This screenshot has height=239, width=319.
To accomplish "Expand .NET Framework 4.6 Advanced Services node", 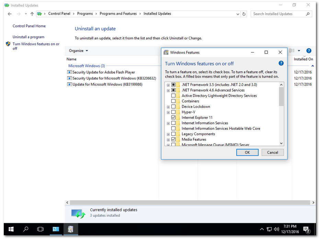I will (x=168, y=91).
